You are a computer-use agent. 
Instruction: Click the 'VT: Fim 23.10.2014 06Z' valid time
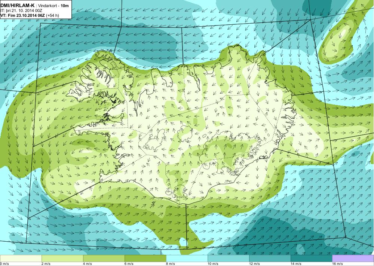coord(23,15)
